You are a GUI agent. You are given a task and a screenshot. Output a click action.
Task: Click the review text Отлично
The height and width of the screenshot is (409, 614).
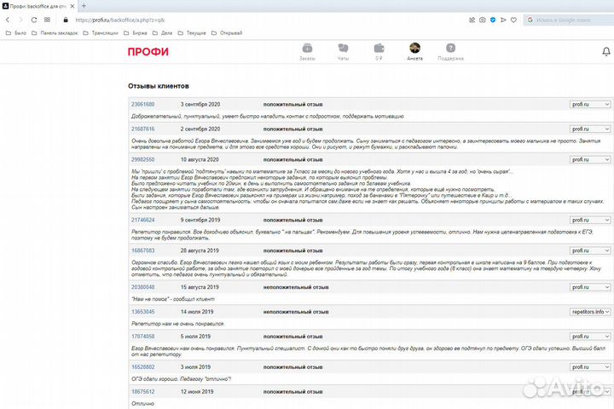[x=143, y=404]
